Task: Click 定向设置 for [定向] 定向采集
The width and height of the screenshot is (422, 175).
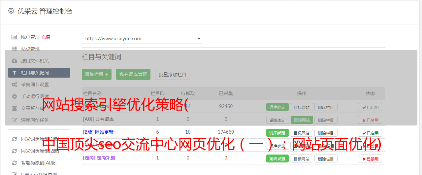Action: pos(277,158)
